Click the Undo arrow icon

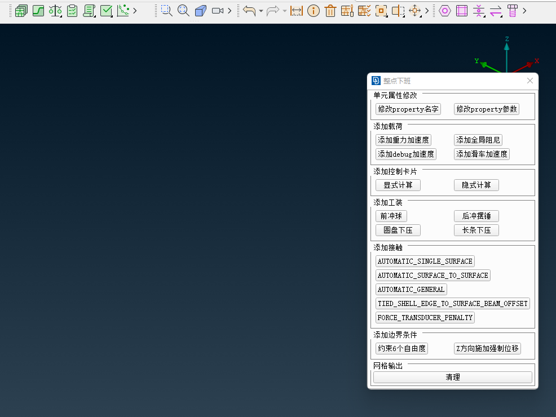coord(249,11)
